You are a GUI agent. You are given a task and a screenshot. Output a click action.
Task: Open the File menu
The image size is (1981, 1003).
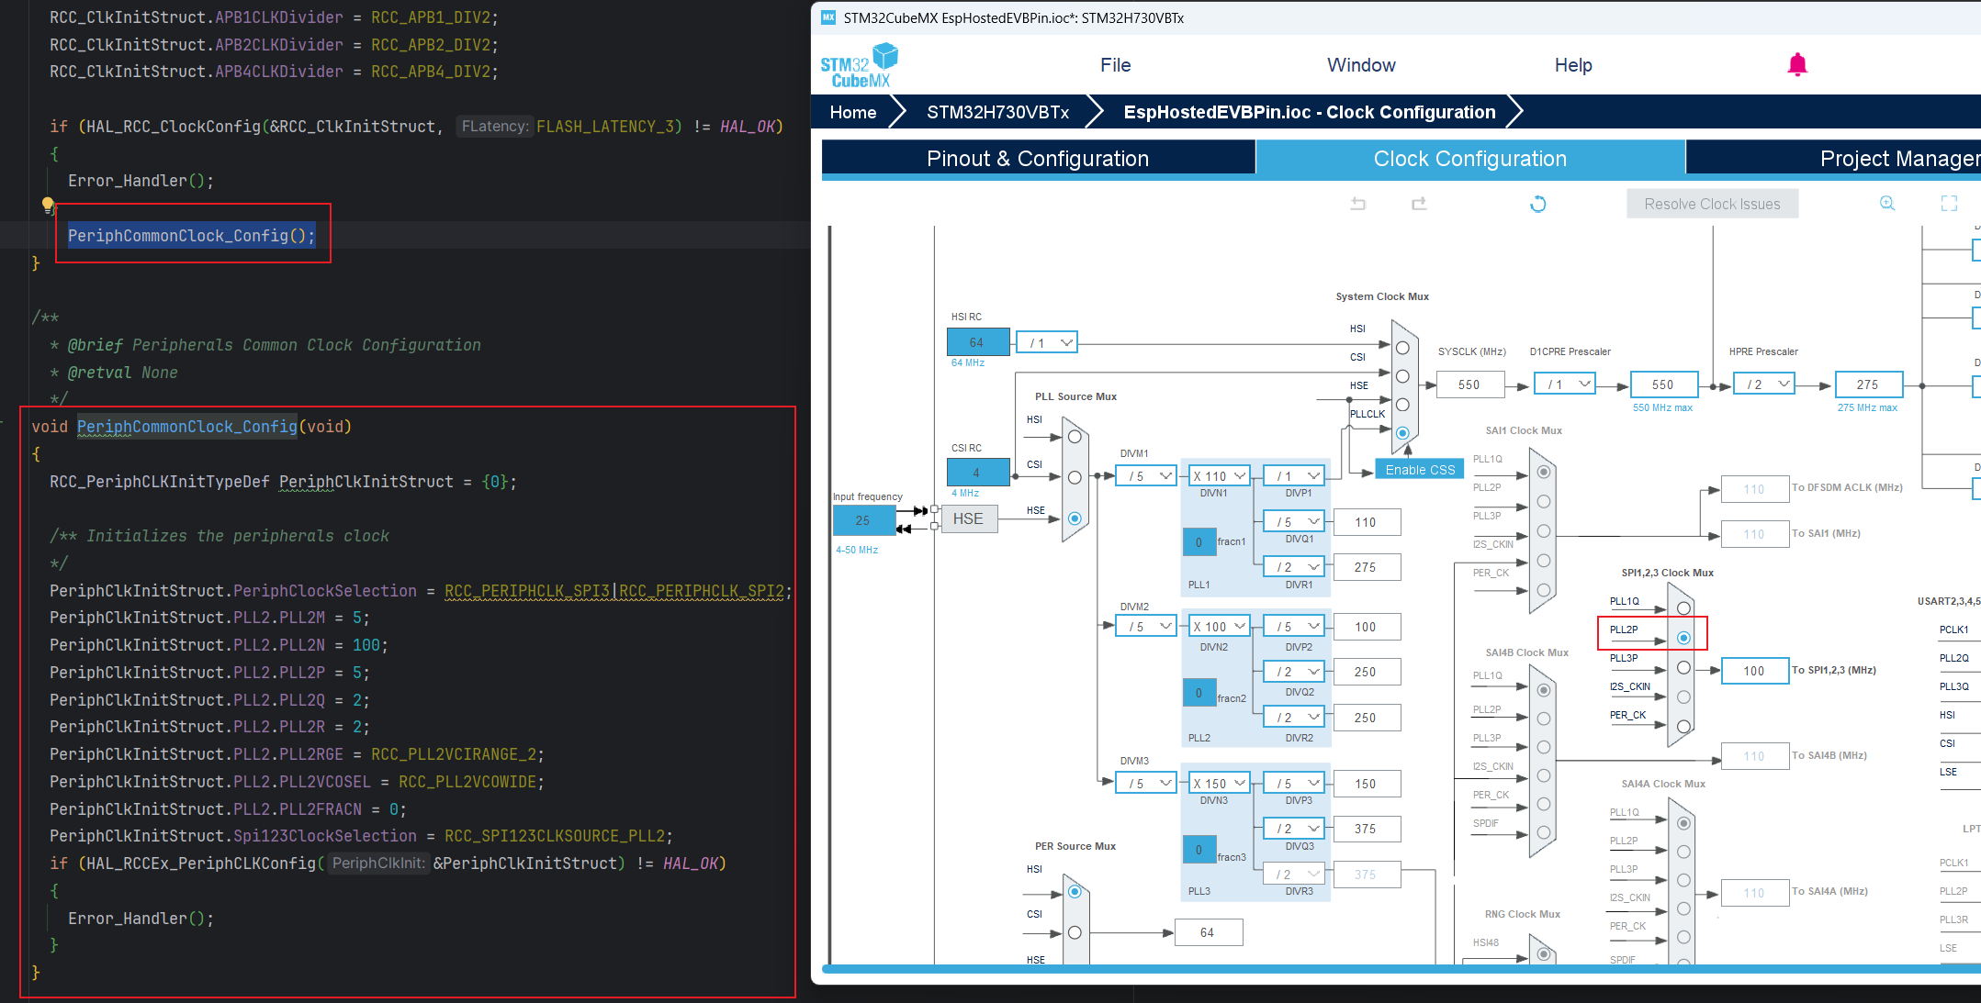coord(1115,65)
